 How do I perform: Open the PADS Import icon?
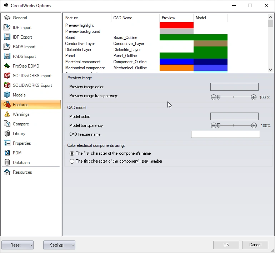(7, 47)
